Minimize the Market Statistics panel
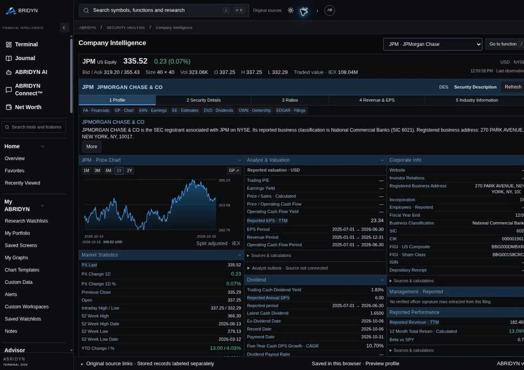The height and width of the screenshot is (370, 524). (x=240, y=255)
